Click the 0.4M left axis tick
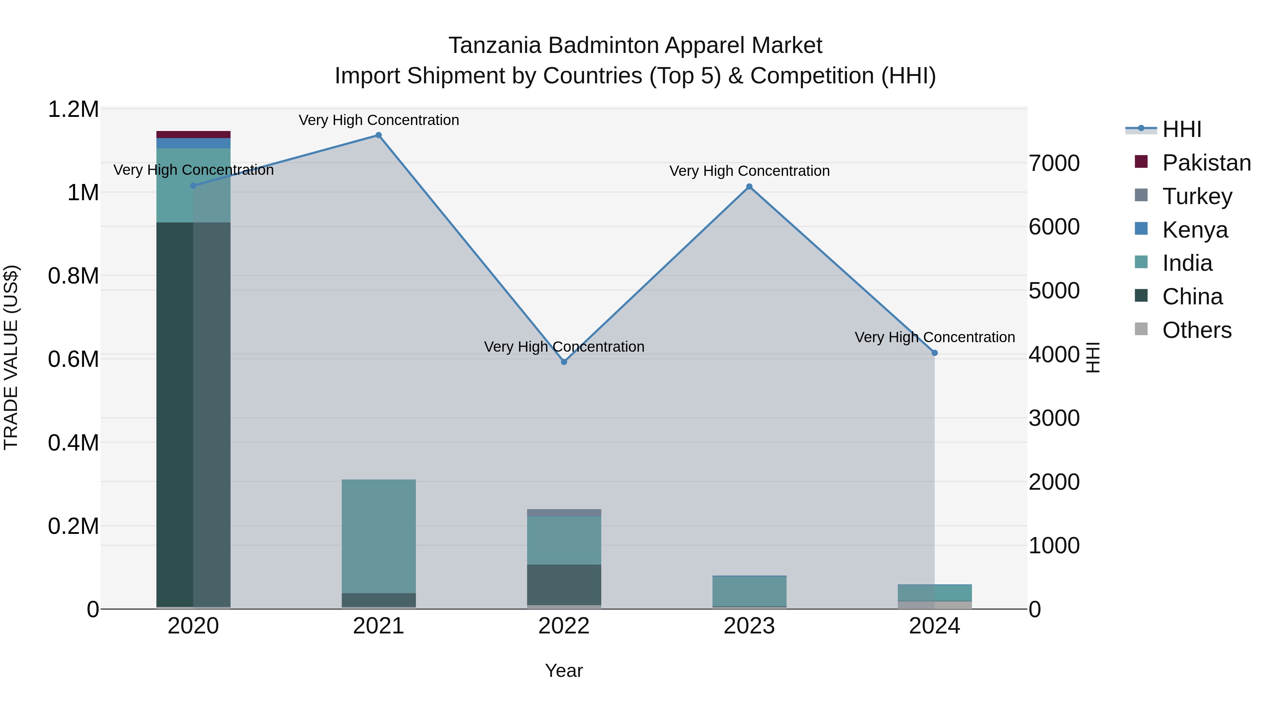This screenshot has width=1271, height=715. click(73, 443)
